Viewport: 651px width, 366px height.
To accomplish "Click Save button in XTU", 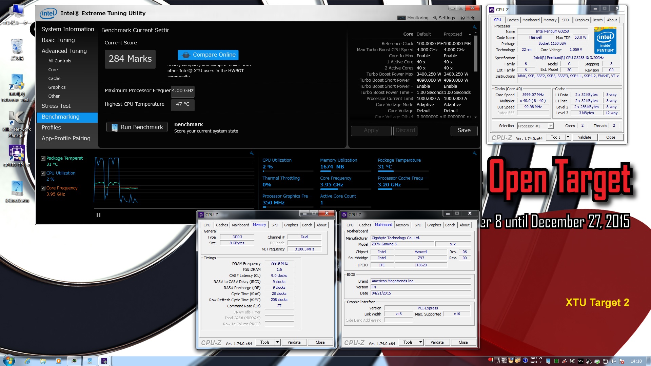I will pos(464,130).
